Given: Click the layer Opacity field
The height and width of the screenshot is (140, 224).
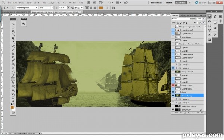Looking at the screenshot, I should tap(200, 19).
